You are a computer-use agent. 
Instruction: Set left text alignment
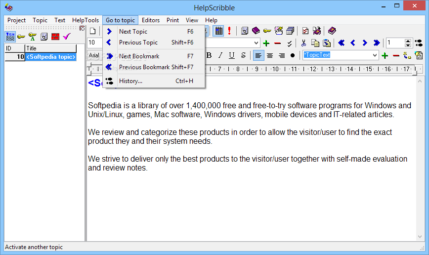[x=258, y=55]
